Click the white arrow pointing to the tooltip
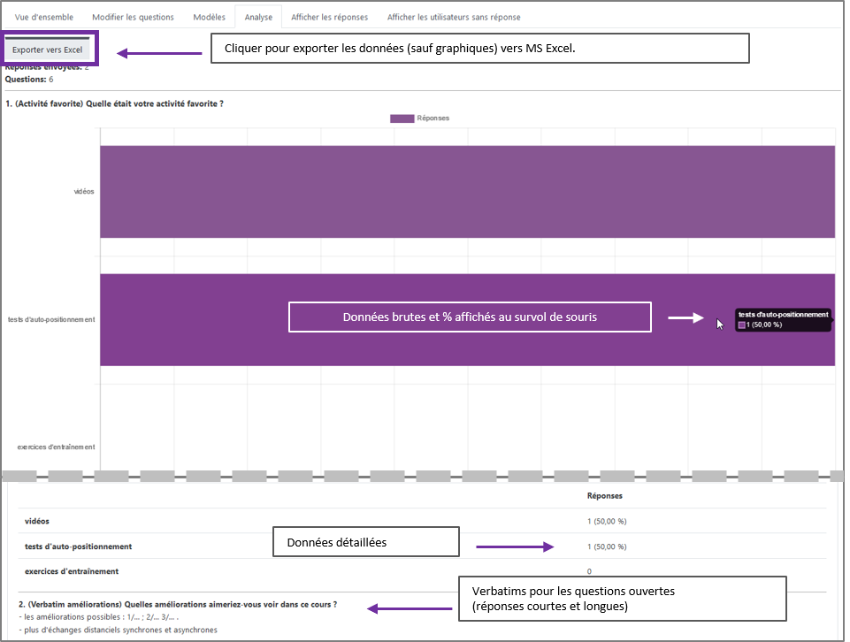The width and height of the screenshot is (850, 642). tap(685, 317)
